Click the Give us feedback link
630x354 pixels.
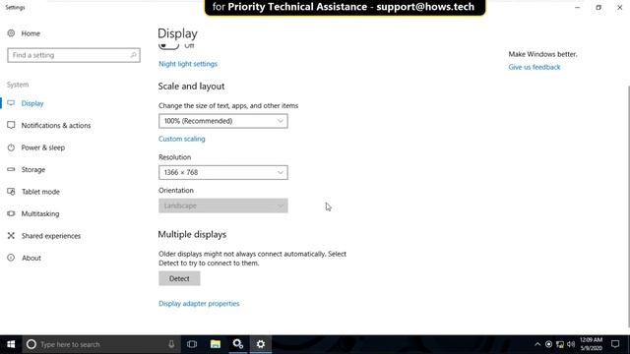[534, 67]
